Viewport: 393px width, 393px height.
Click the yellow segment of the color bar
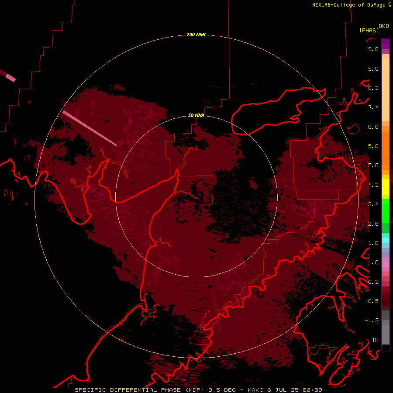pyautogui.click(x=386, y=187)
